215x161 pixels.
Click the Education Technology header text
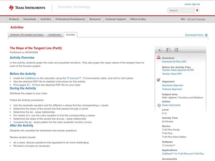coord(74,7)
